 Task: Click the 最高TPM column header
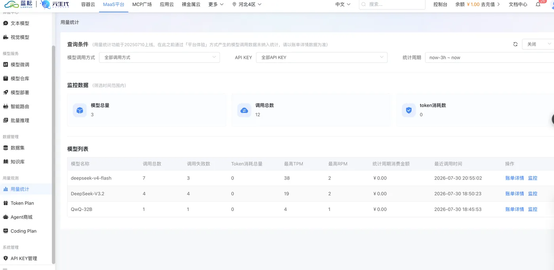pyautogui.click(x=294, y=164)
